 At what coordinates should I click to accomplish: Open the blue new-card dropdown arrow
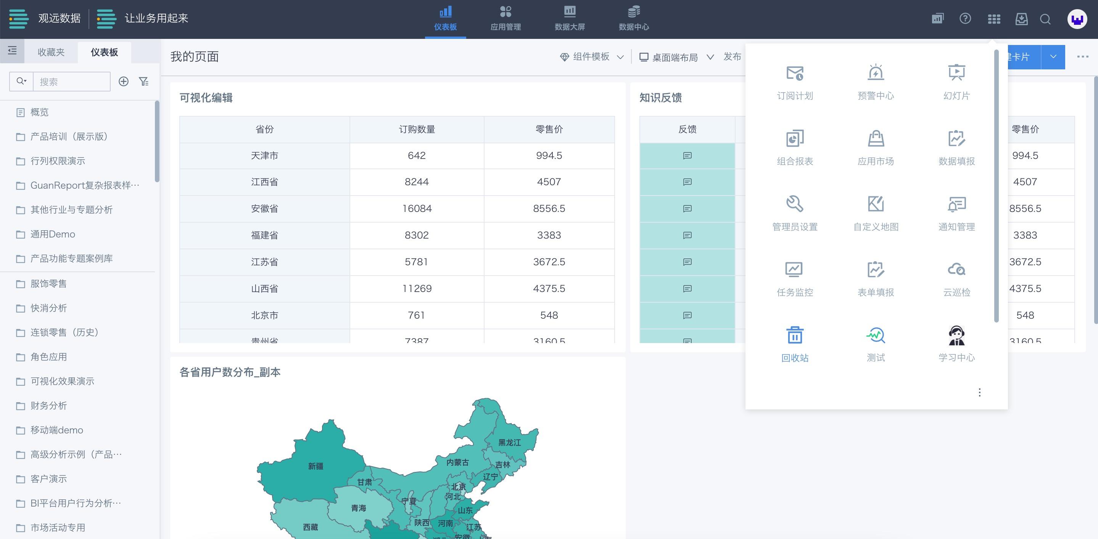pos(1053,57)
